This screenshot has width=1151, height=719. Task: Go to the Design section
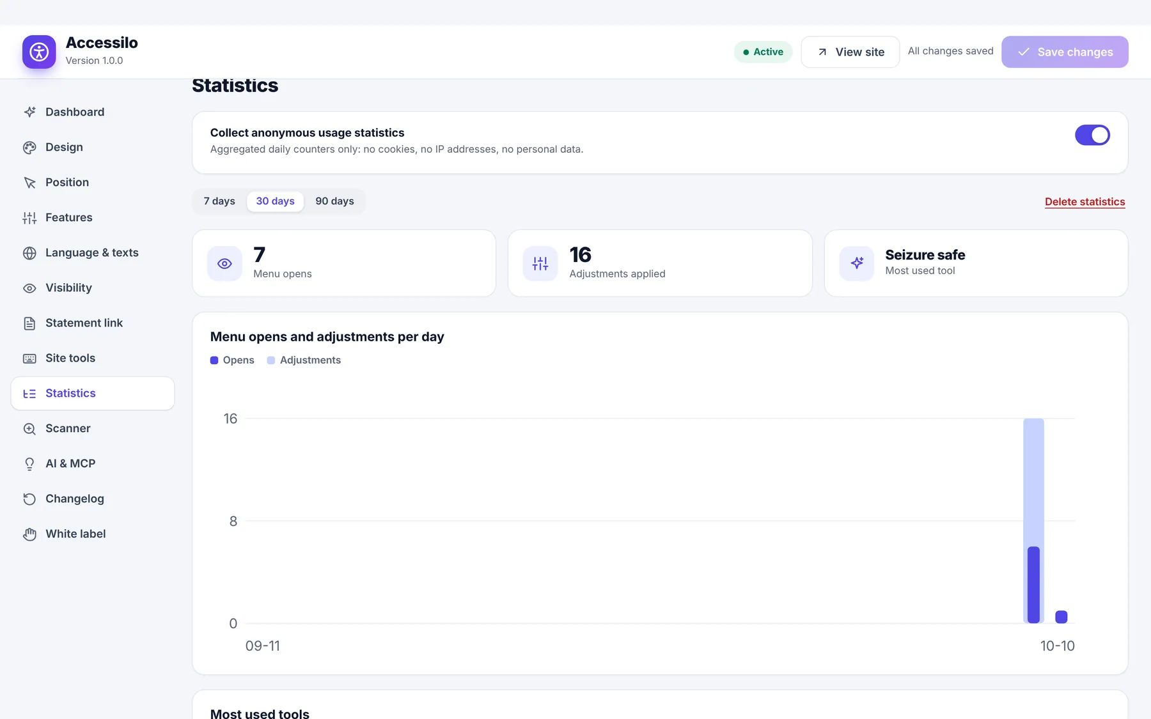coord(93,147)
